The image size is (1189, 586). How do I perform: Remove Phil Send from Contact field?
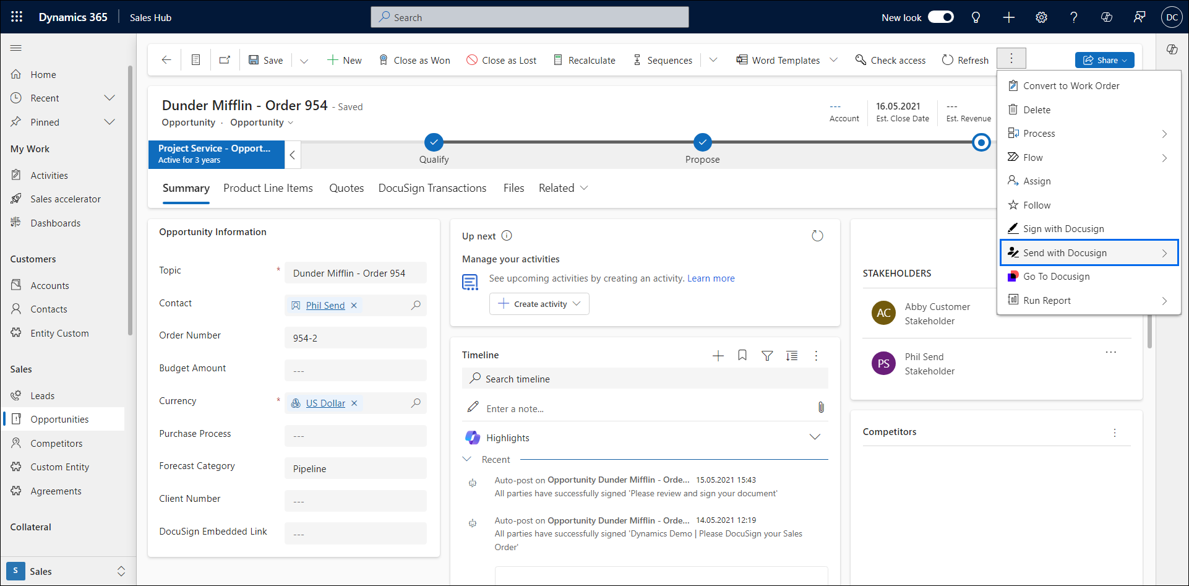[354, 306]
